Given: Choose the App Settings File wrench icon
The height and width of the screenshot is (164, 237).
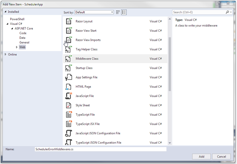Looking at the screenshot, I should (x=69, y=77).
